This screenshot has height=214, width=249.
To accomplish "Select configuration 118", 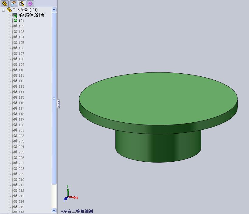I will [22, 114].
